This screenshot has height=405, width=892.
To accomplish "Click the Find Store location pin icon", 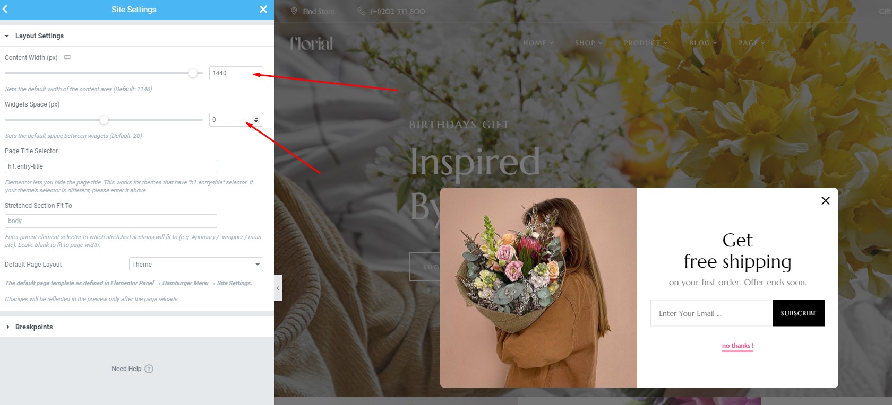I will point(294,11).
